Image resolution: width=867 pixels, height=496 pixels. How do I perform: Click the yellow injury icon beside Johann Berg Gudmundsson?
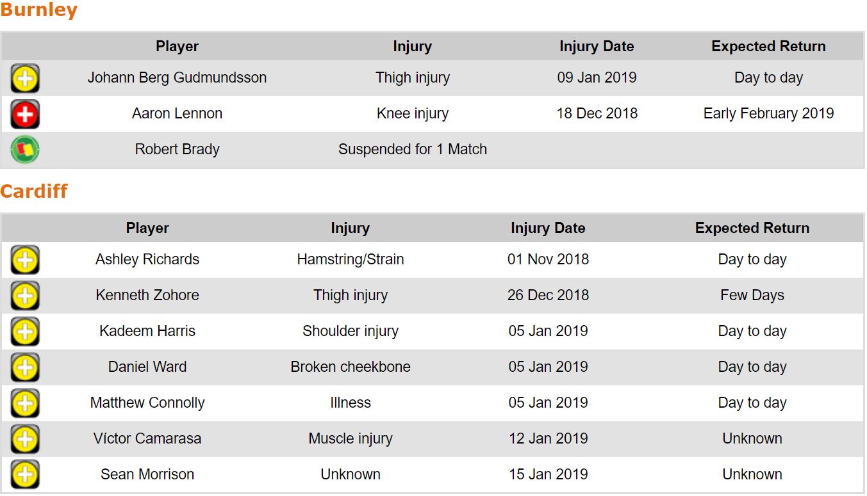[x=25, y=78]
